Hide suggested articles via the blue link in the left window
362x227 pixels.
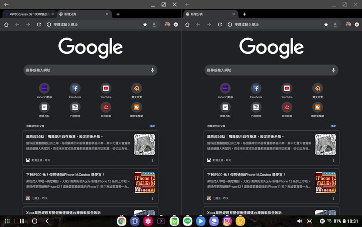click(x=152, y=126)
